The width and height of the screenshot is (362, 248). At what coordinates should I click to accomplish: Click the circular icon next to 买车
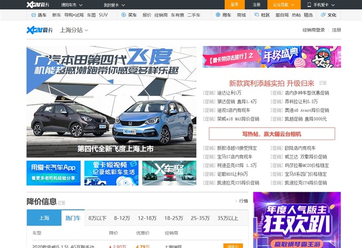coord(124,15)
